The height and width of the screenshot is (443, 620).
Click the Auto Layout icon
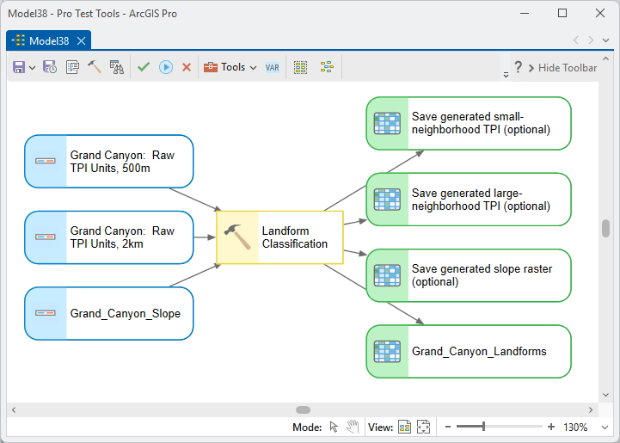(327, 67)
